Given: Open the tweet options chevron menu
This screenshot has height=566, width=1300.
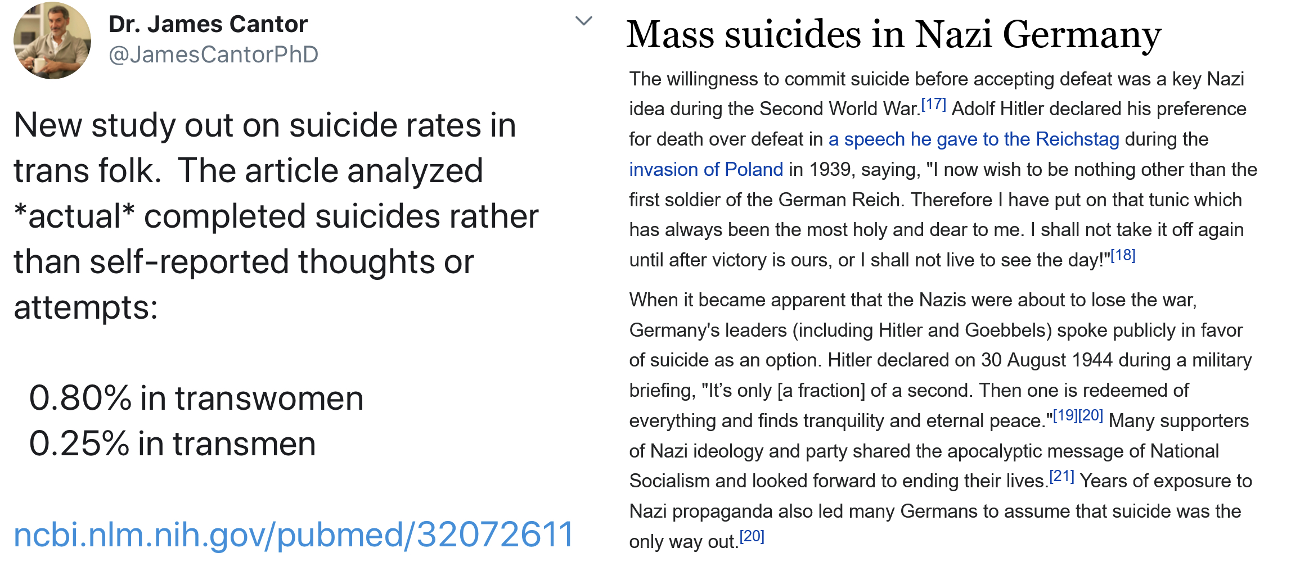Looking at the screenshot, I should pos(584,21).
